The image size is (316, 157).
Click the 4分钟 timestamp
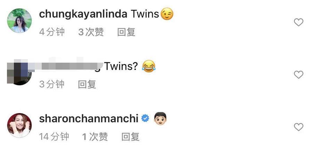pos(52,32)
